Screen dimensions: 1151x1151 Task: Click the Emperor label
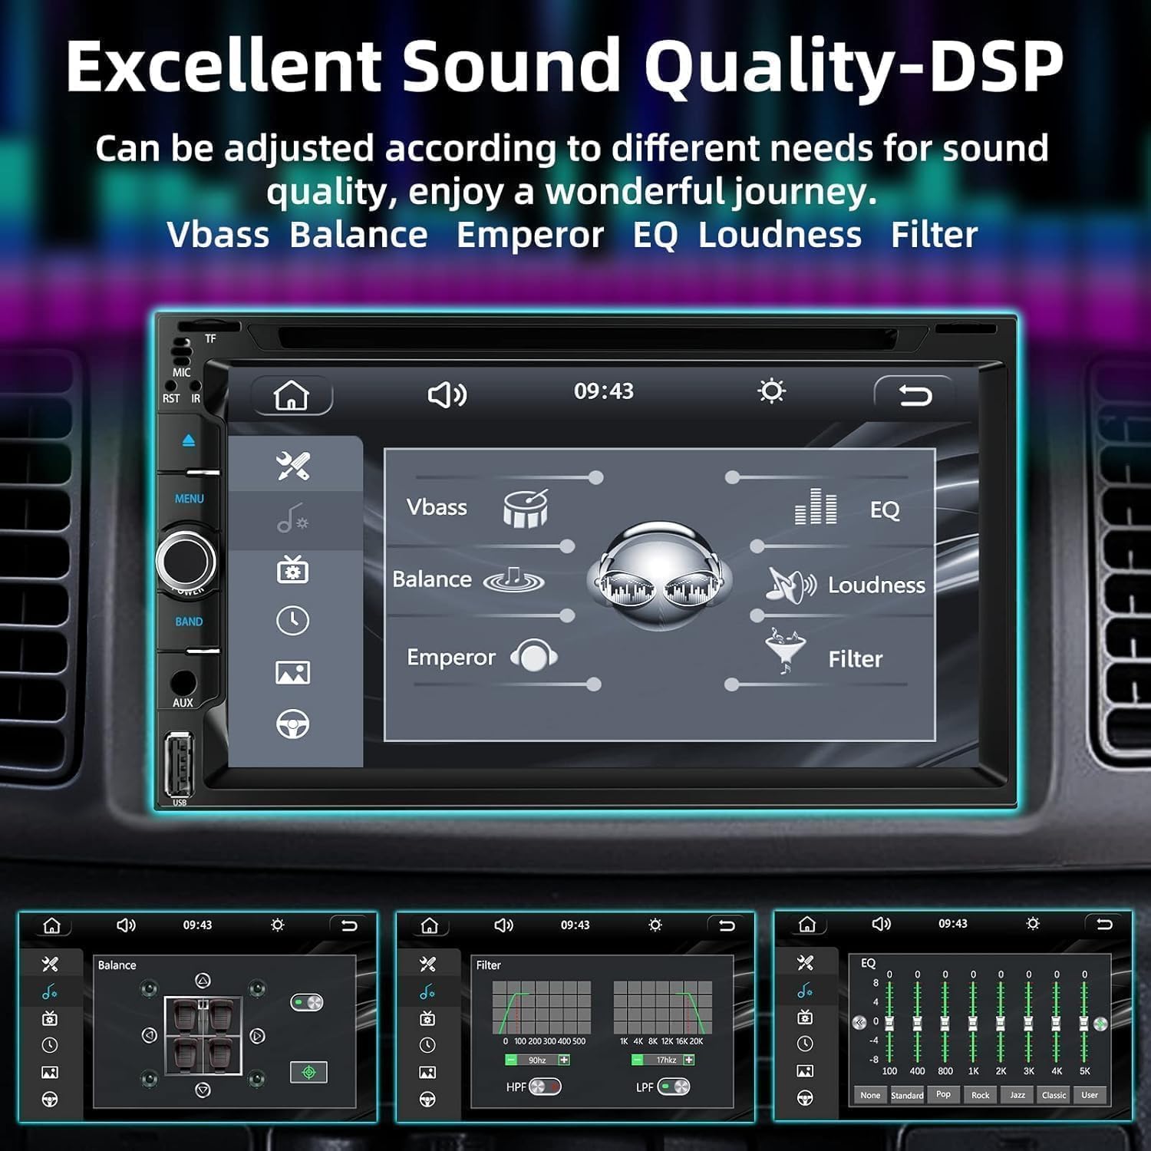click(x=451, y=657)
